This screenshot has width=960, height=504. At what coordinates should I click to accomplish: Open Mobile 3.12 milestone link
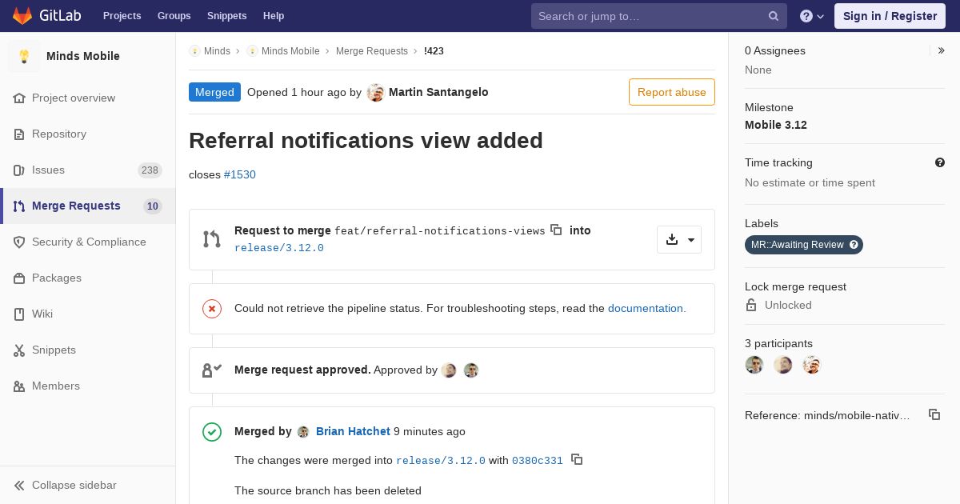[776, 125]
